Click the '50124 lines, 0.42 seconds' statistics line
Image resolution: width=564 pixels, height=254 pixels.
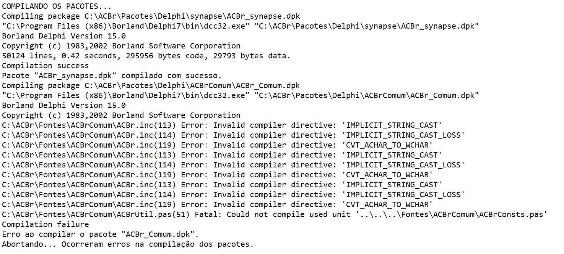(x=146, y=56)
